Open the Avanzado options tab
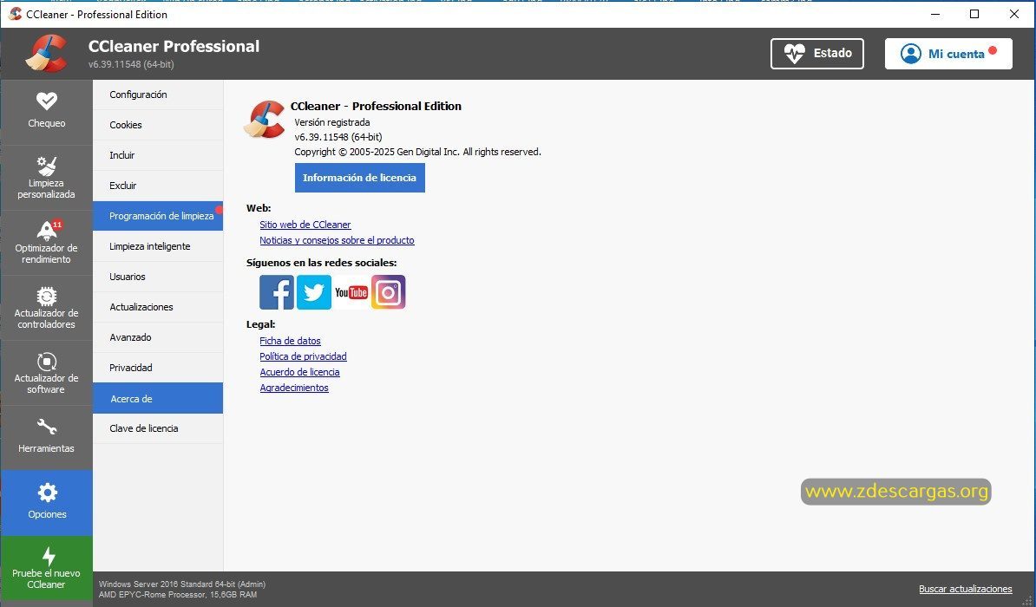Image resolution: width=1036 pixels, height=607 pixels. (158, 337)
